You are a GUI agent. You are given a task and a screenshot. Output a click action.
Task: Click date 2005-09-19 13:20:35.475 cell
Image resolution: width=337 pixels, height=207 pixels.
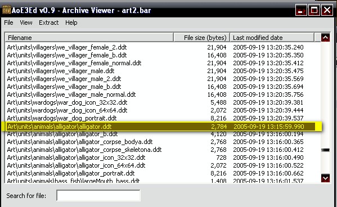point(268,71)
